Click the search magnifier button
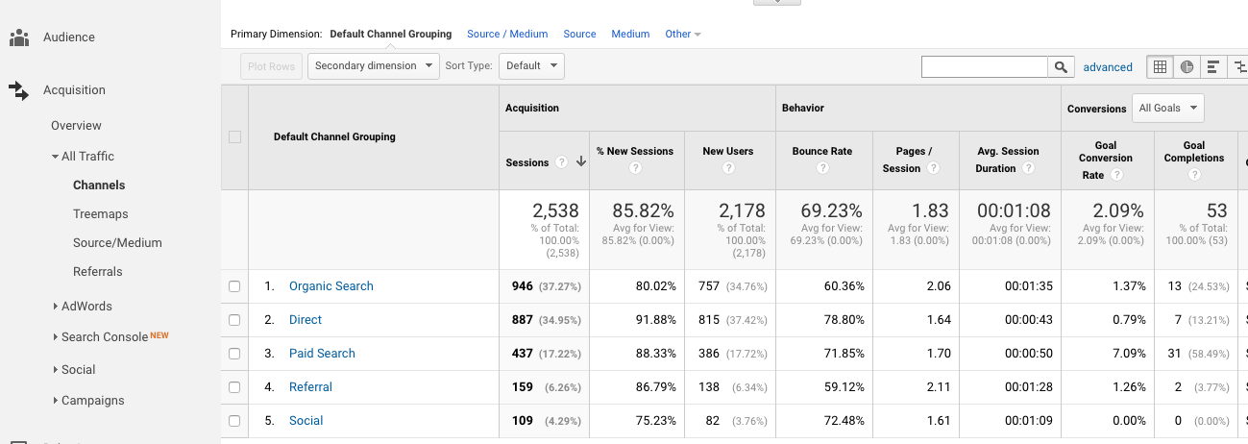 coord(1061,66)
